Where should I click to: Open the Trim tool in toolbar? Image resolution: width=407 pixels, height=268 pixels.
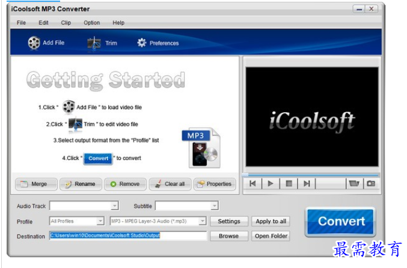[x=102, y=43]
